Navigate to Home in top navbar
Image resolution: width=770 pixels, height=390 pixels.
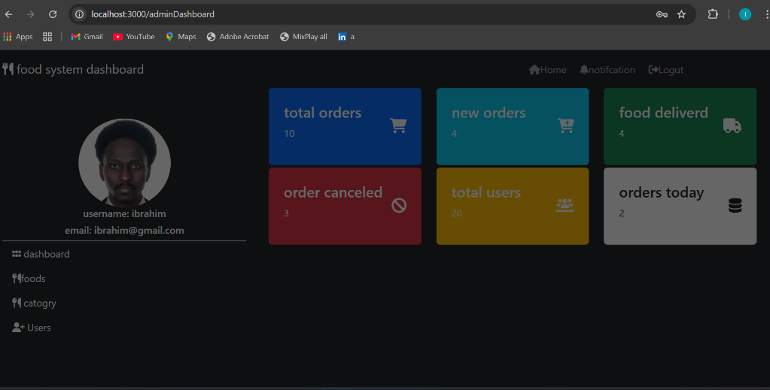click(547, 70)
